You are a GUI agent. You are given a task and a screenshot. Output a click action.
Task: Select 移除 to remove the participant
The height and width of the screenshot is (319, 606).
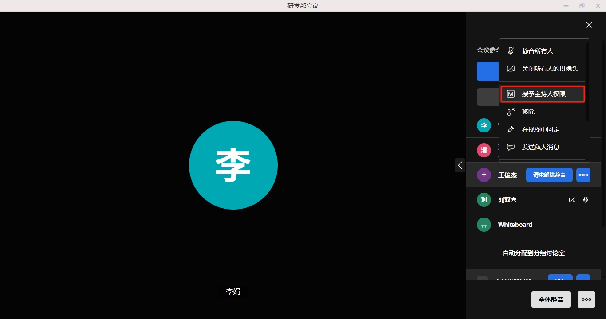528,112
